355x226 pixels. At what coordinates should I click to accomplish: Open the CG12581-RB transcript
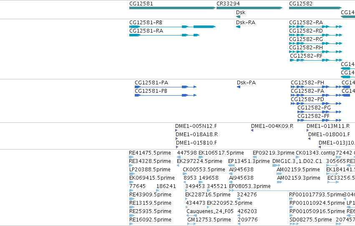click(173, 27)
